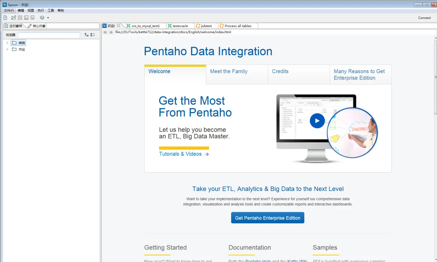
Task: Switch to the 欢迎! tab
Action: pos(111,26)
